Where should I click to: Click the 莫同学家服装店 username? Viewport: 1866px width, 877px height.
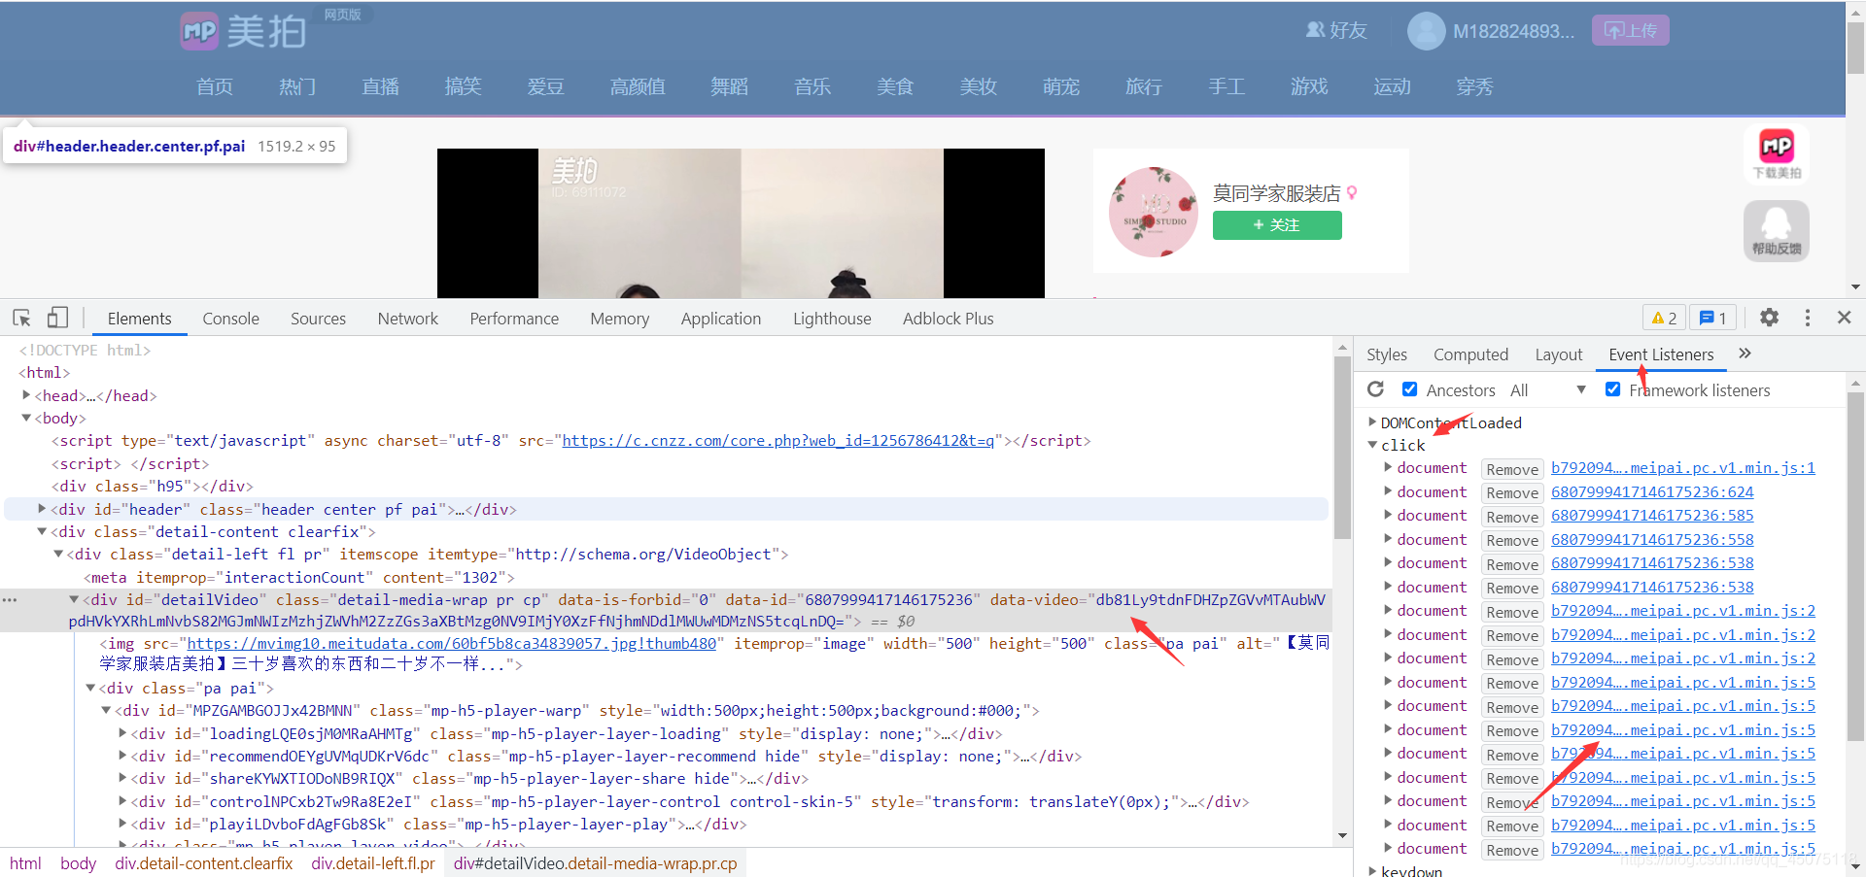(1276, 193)
